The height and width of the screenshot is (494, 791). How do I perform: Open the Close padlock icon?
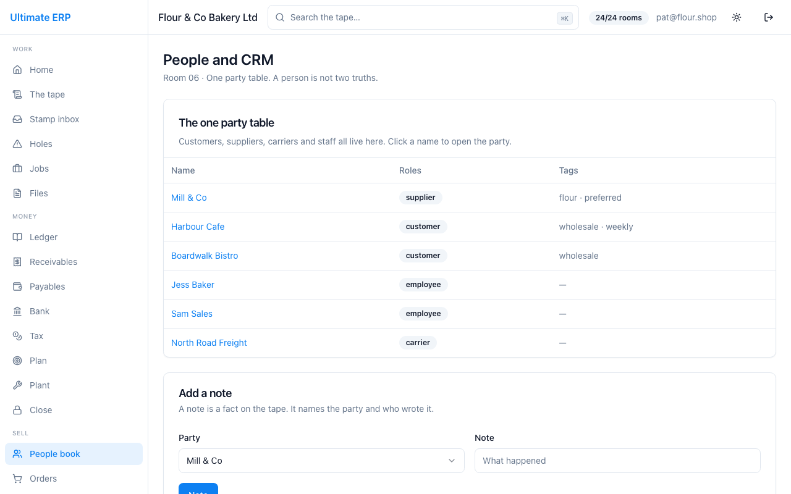tap(17, 410)
